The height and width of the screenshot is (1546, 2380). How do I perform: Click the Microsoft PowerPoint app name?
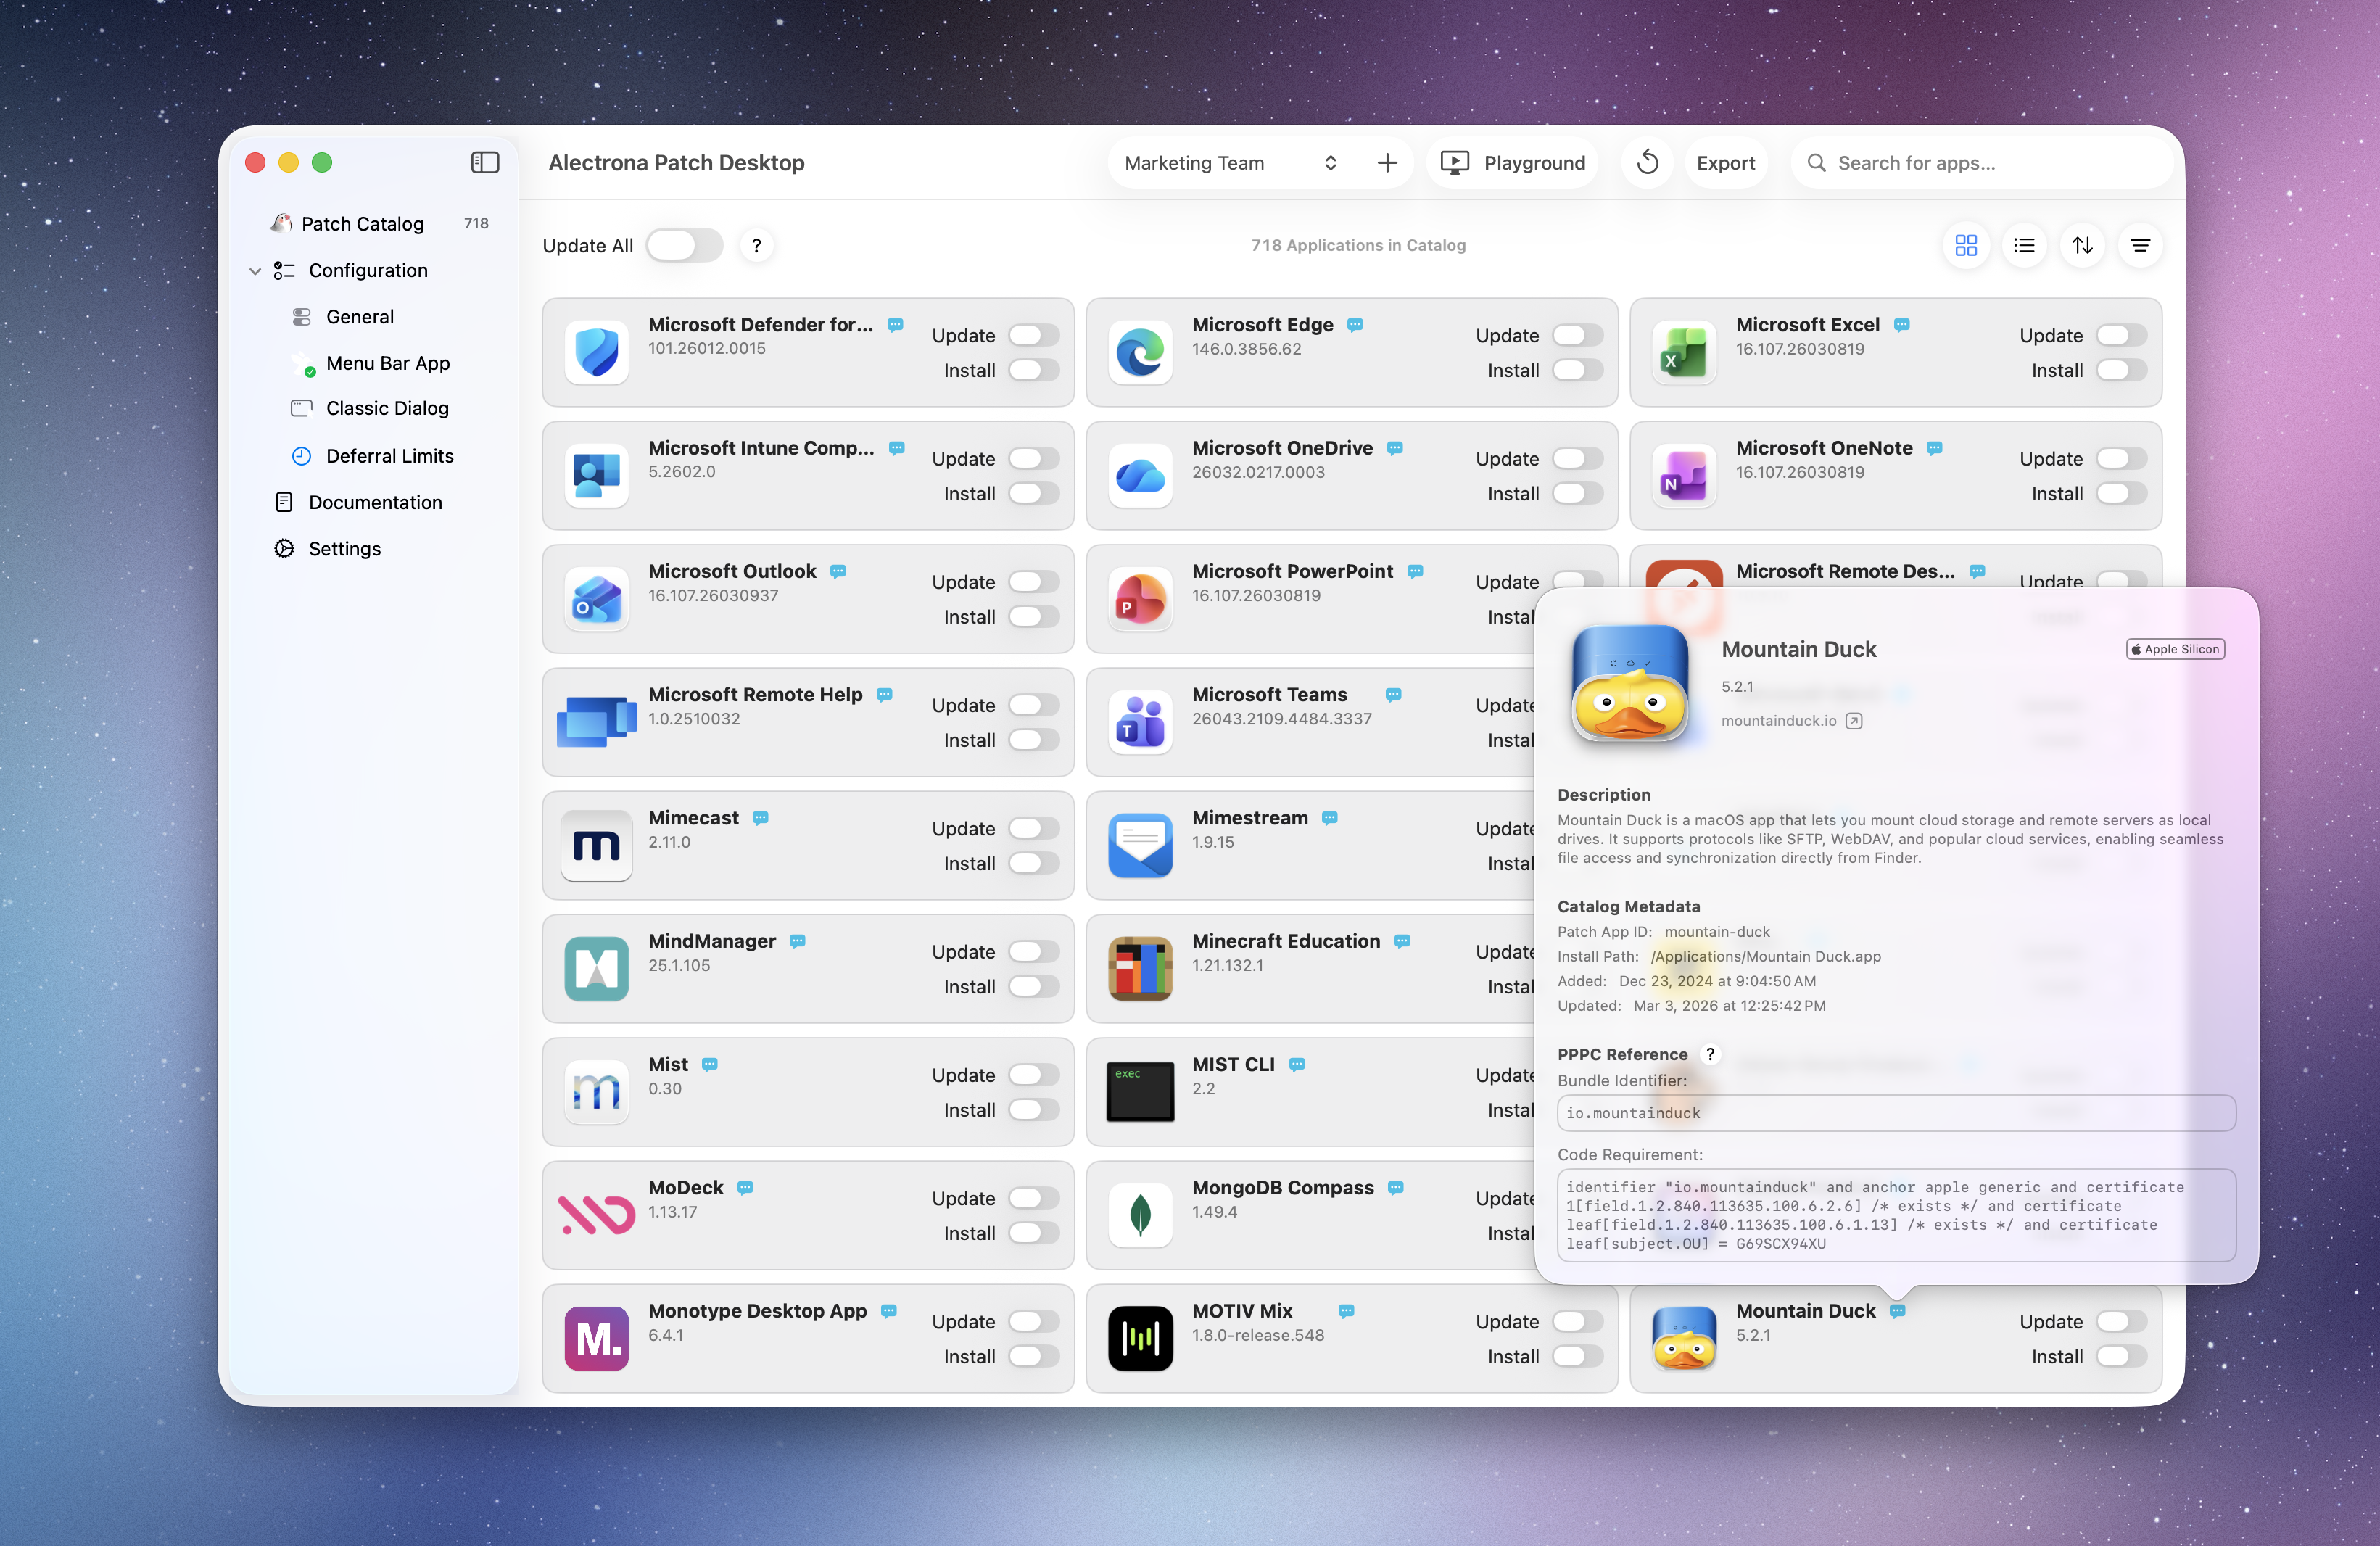click(x=1292, y=571)
